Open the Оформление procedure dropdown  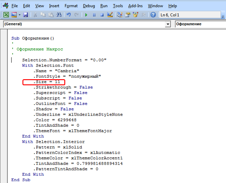pyautogui.click(x=200, y=24)
